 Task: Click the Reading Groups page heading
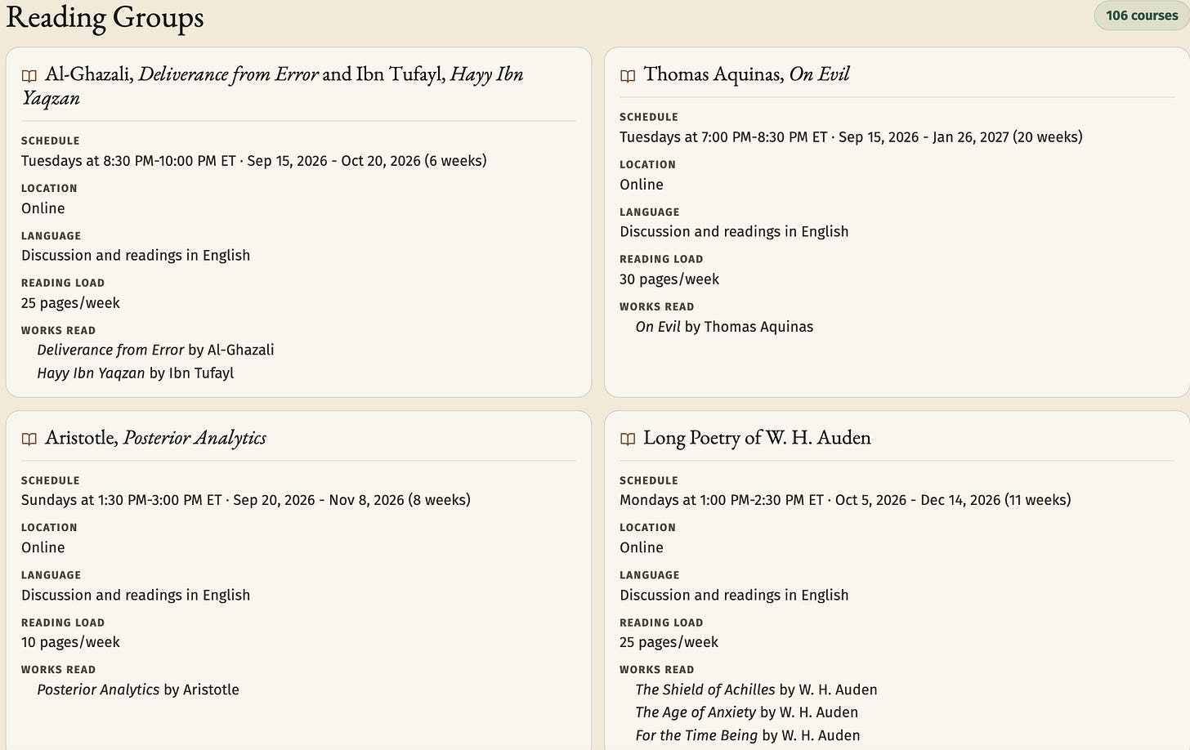pos(105,17)
